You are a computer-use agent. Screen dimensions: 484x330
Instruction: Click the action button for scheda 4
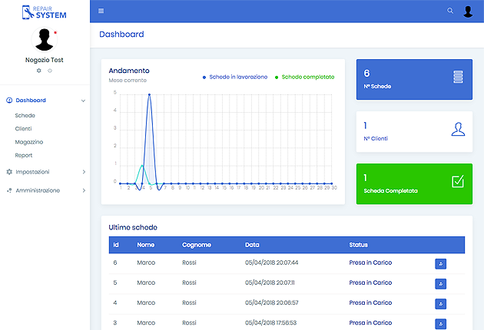440,303
